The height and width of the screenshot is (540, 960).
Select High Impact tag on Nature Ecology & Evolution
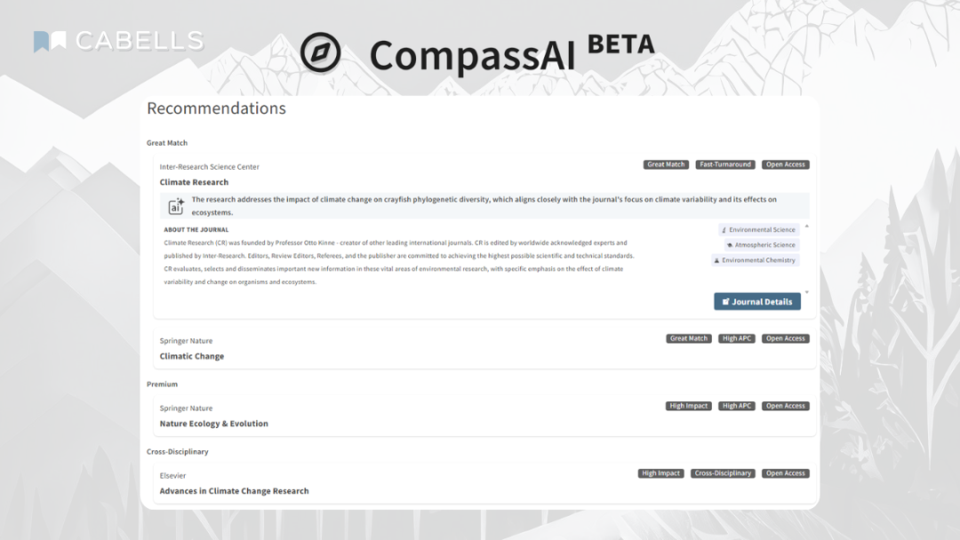(689, 406)
